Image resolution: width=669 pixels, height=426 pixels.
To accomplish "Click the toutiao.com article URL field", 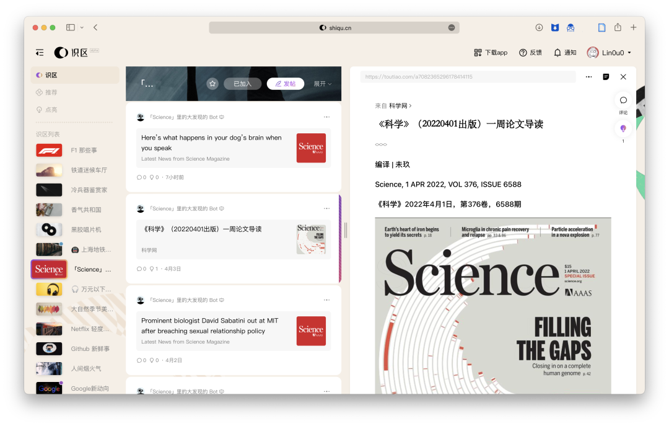I will tap(468, 77).
